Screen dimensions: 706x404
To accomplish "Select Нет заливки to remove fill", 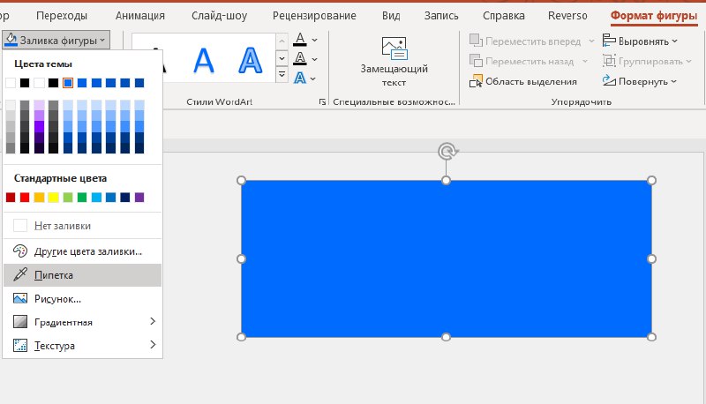I will tap(82, 226).
